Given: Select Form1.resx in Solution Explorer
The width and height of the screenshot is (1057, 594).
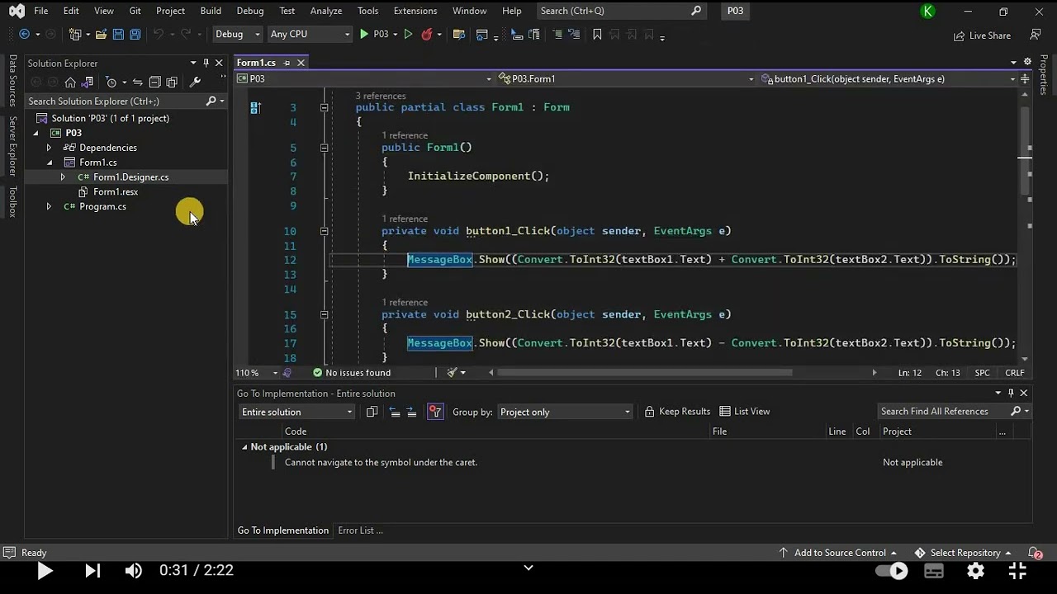Looking at the screenshot, I should [x=116, y=192].
